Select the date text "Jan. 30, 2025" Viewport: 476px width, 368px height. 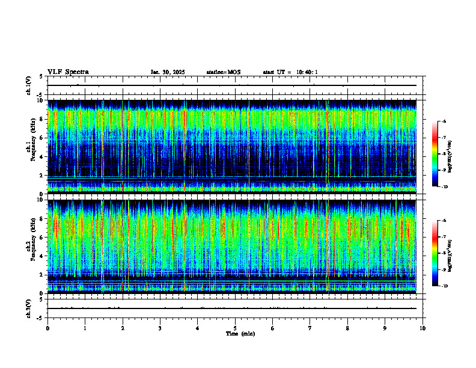click(x=168, y=72)
